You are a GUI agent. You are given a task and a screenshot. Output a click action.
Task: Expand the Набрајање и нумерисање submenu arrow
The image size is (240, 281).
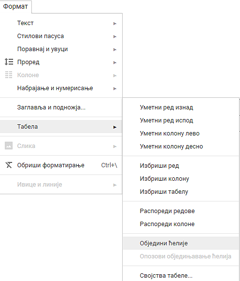tap(115, 89)
